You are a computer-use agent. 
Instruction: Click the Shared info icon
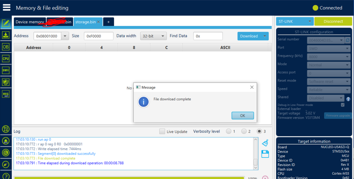tap(348, 99)
